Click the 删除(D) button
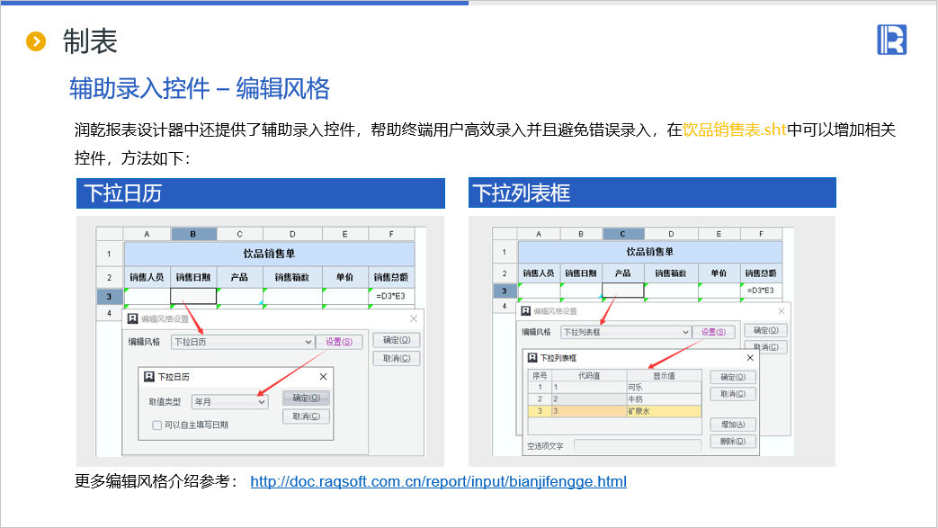 (733, 441)
